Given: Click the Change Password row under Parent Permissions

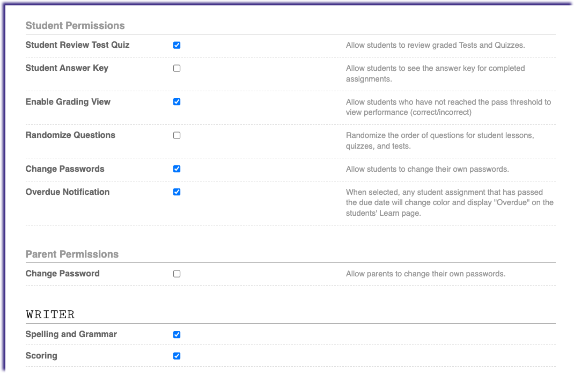Looking at the screenshot, I should [x=62, y=274].
